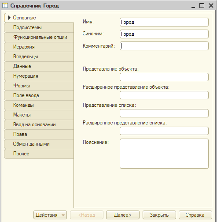Click the Закрыть button
The width and height of the screenshot is (217, 222).
click(x=159, y=215)
